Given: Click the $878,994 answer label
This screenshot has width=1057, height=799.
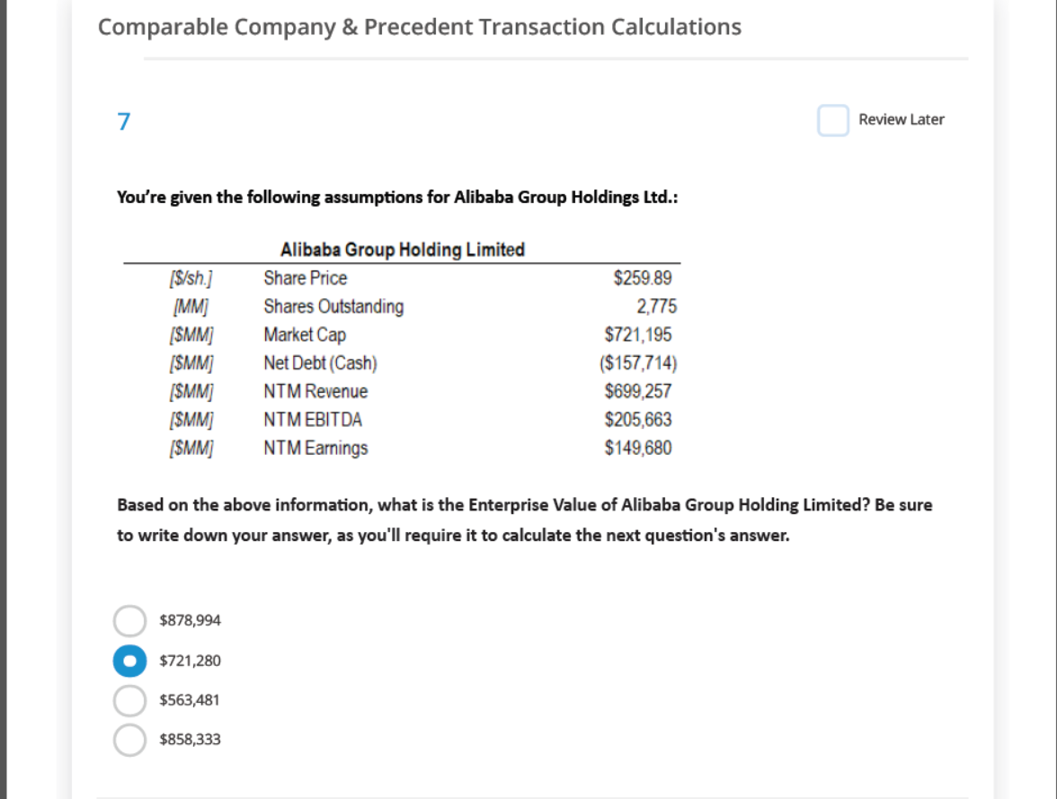Looking at the screenshot, I should coord(191,620).
